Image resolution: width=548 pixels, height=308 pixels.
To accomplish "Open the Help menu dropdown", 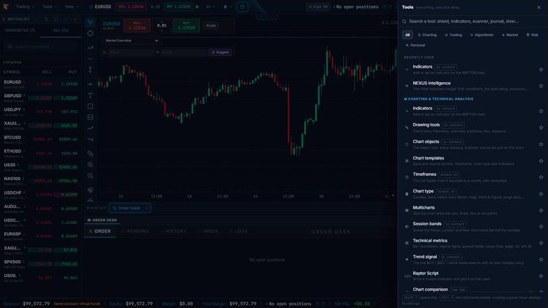I will 72,7.
